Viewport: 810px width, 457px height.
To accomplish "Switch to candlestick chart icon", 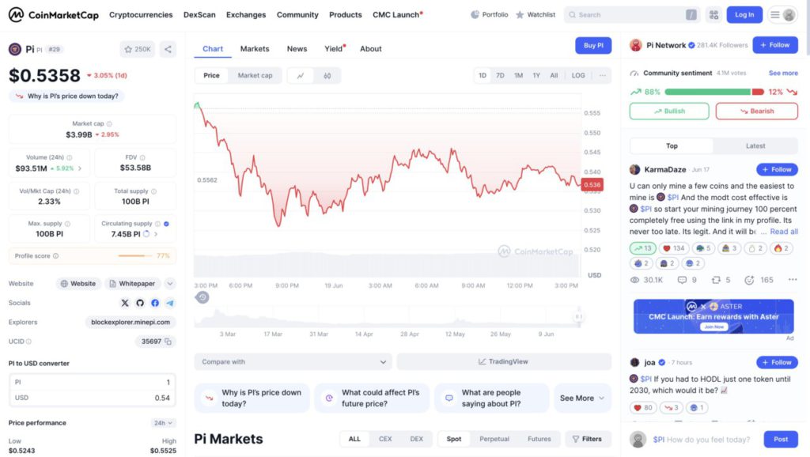I will 327,75.
